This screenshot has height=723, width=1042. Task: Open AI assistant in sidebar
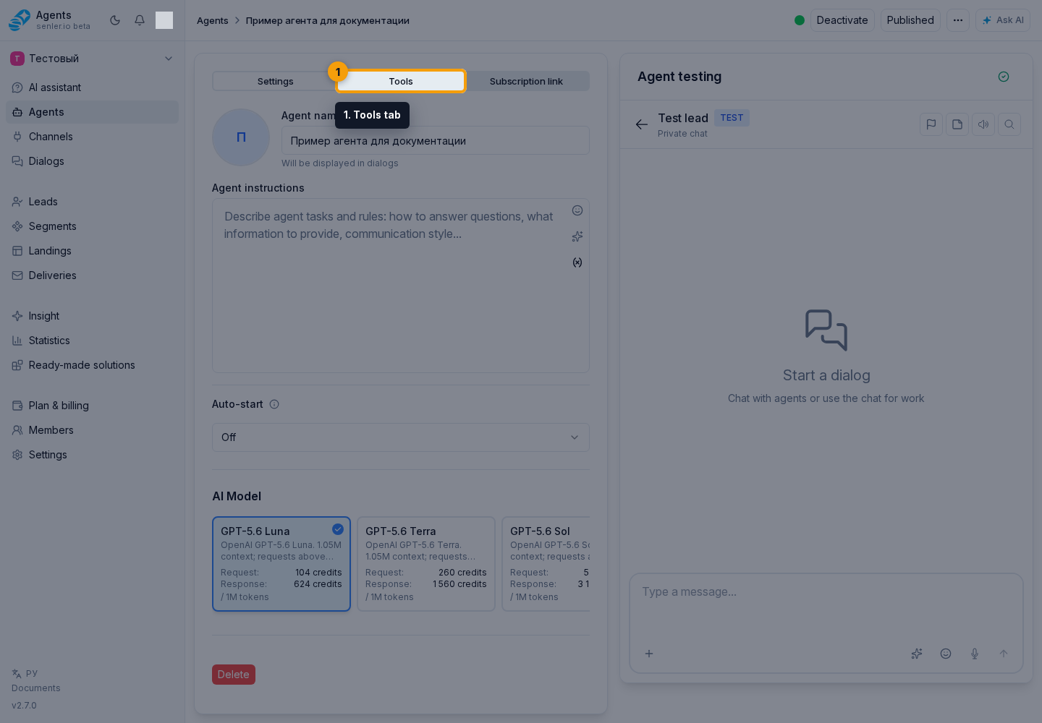pyautogui.click(x=92, y=87)
